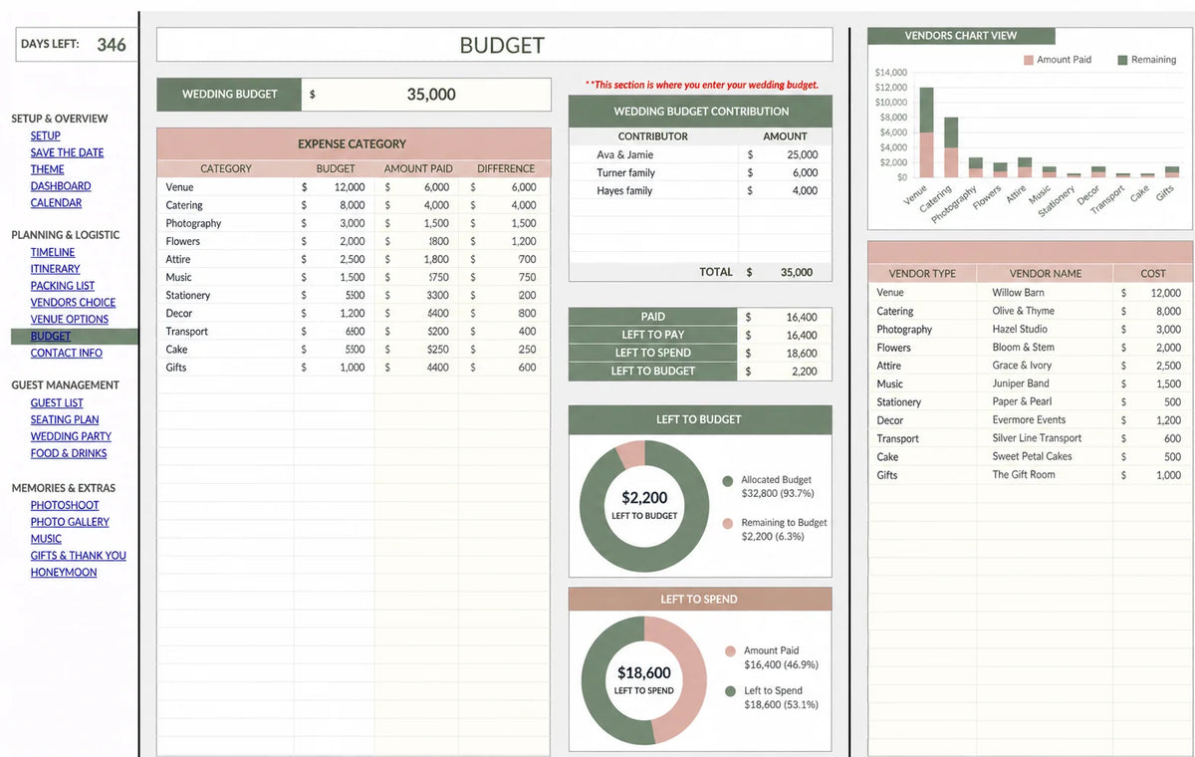
Task: Open the TIMELINE link
Action: click(x=53, y=253)
